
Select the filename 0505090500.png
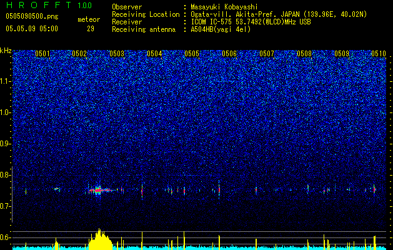(x=32, y=16)
